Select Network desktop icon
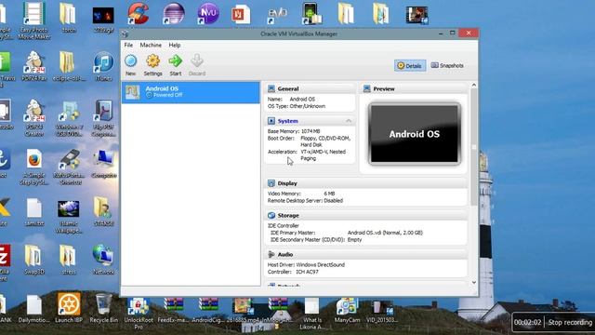The height and width of the screenshot is (335, 595). (103, 260)
